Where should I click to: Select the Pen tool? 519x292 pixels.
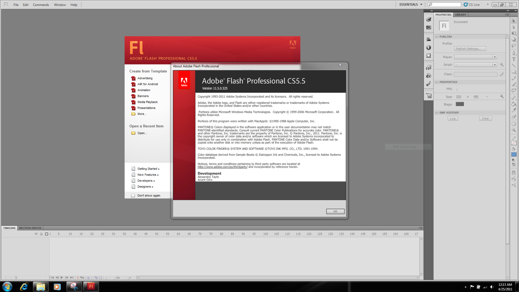point(514,53)
